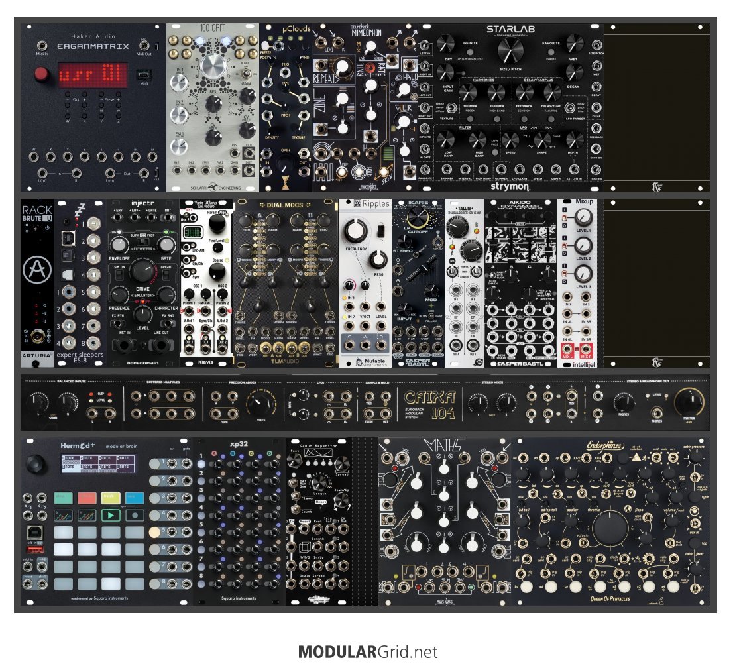The image size is (737, 666).
Task: Tap the bd trigger pad on Queen of Pentacles
Action: pos(526,586)
